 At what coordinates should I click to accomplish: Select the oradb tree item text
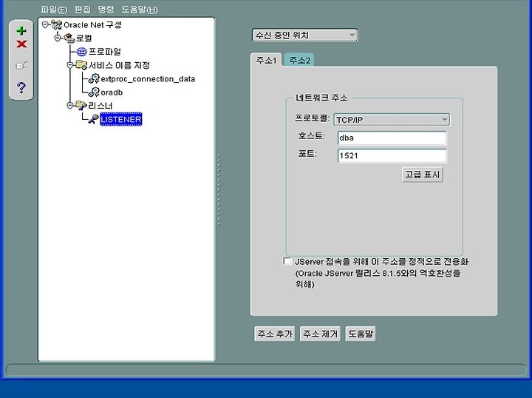point(112,92)
